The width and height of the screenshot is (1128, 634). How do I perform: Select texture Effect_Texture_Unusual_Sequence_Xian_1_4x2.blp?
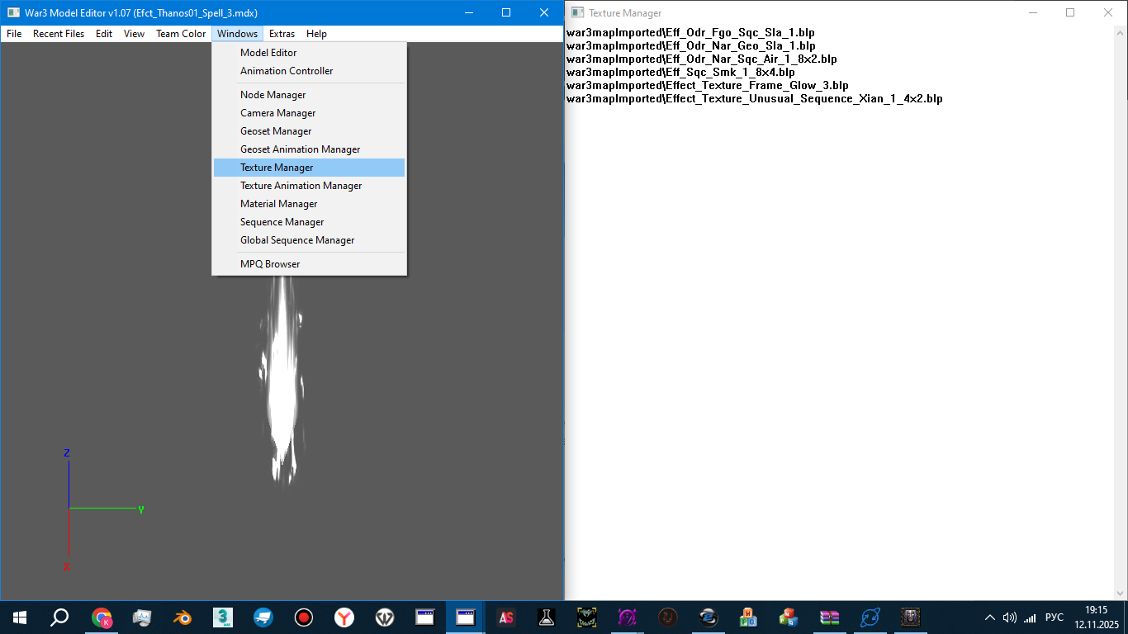(754, 99)
